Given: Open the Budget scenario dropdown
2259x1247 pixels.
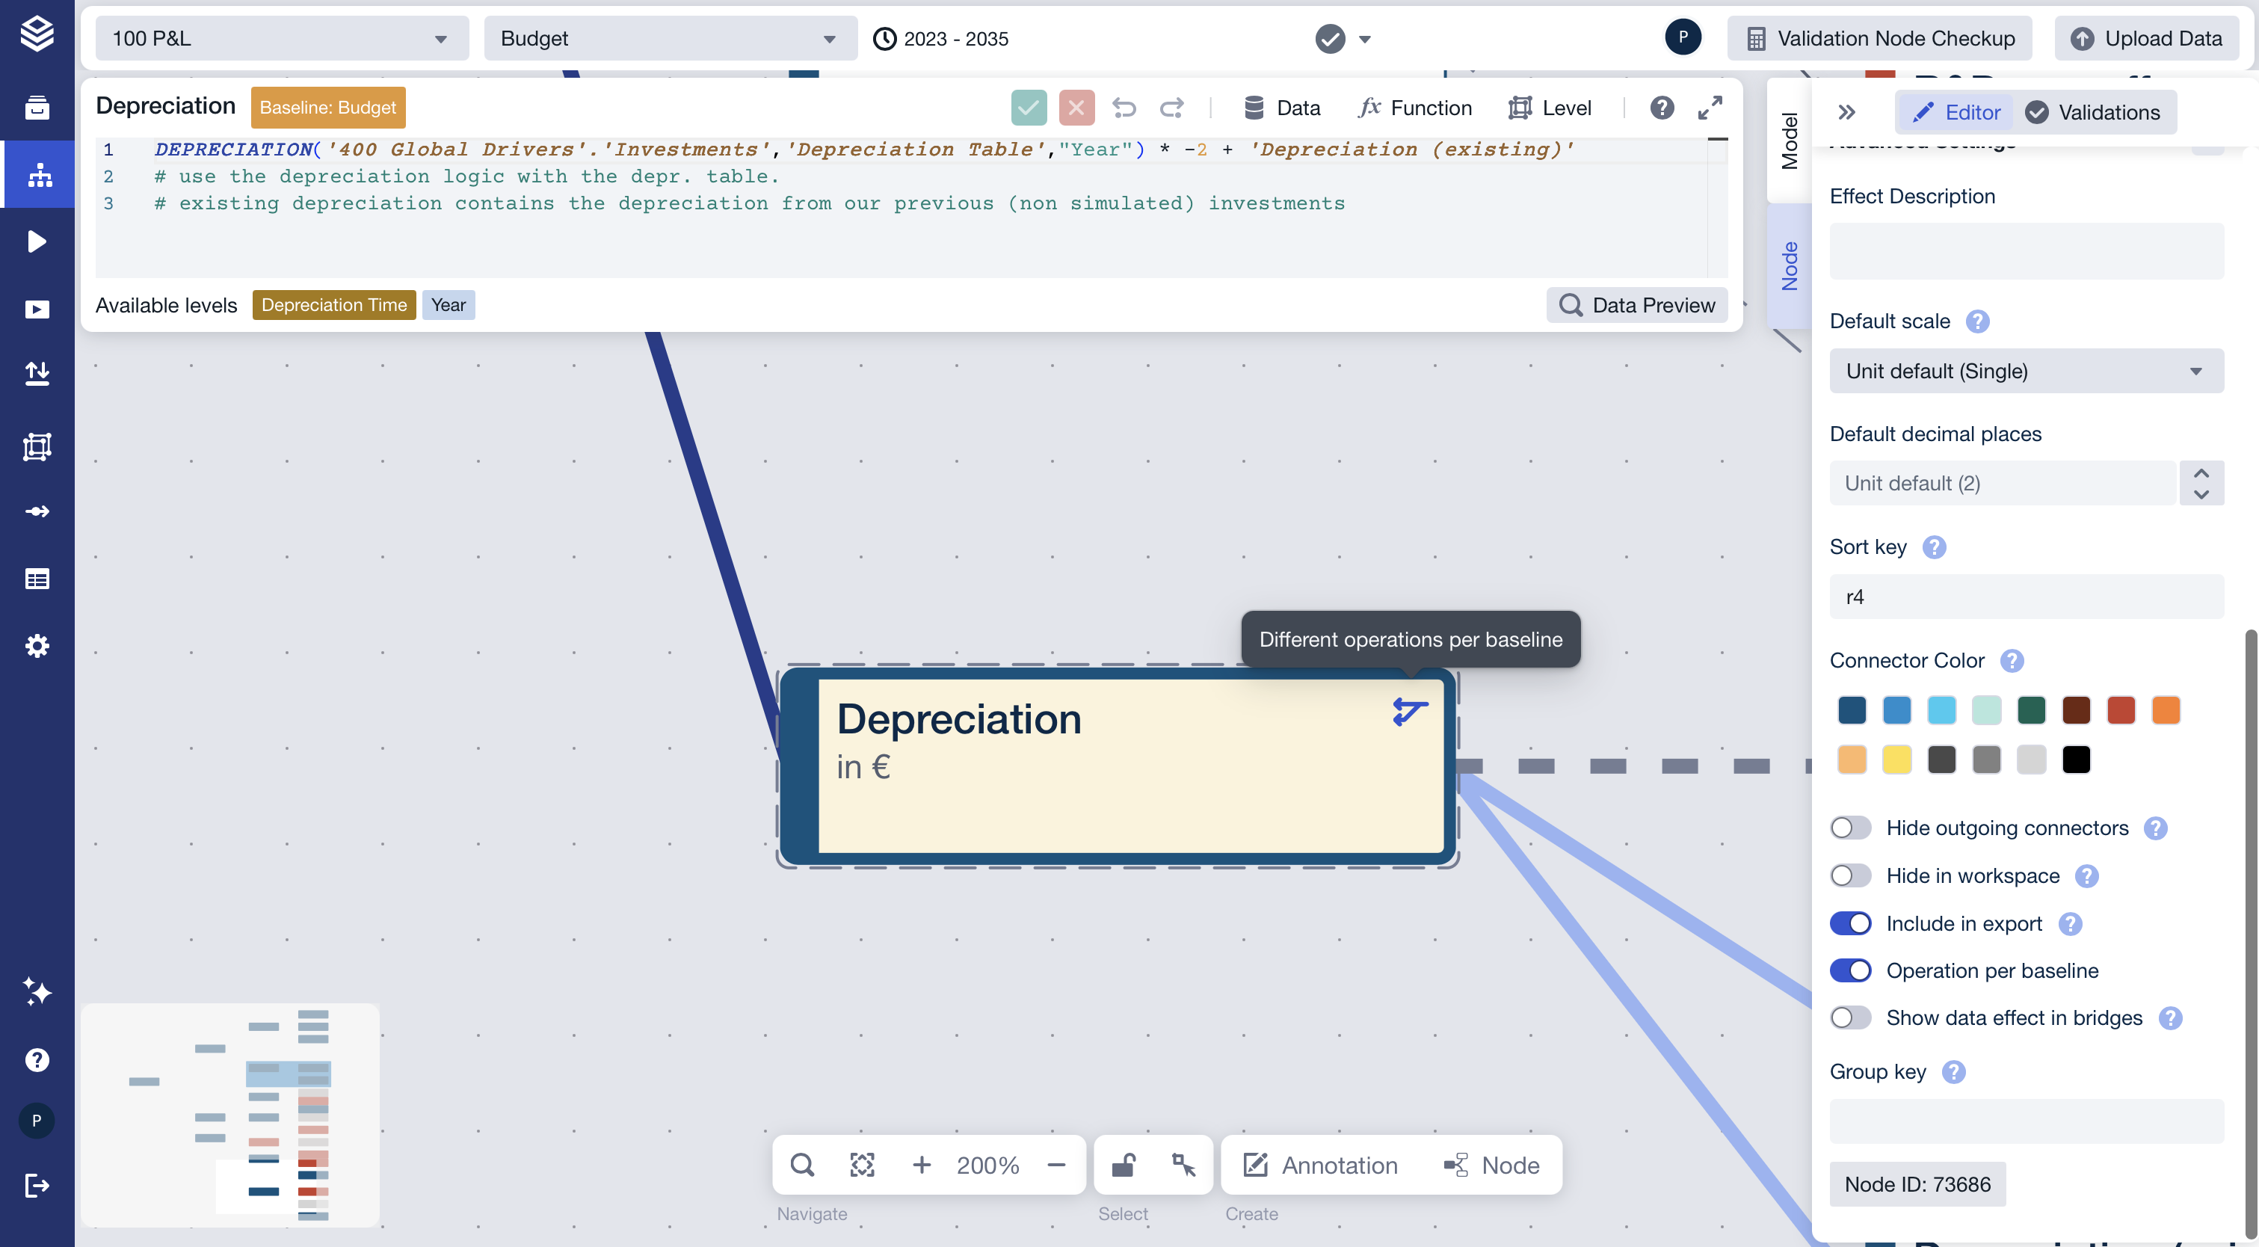Looking at the screenshot, I should 669,39.
